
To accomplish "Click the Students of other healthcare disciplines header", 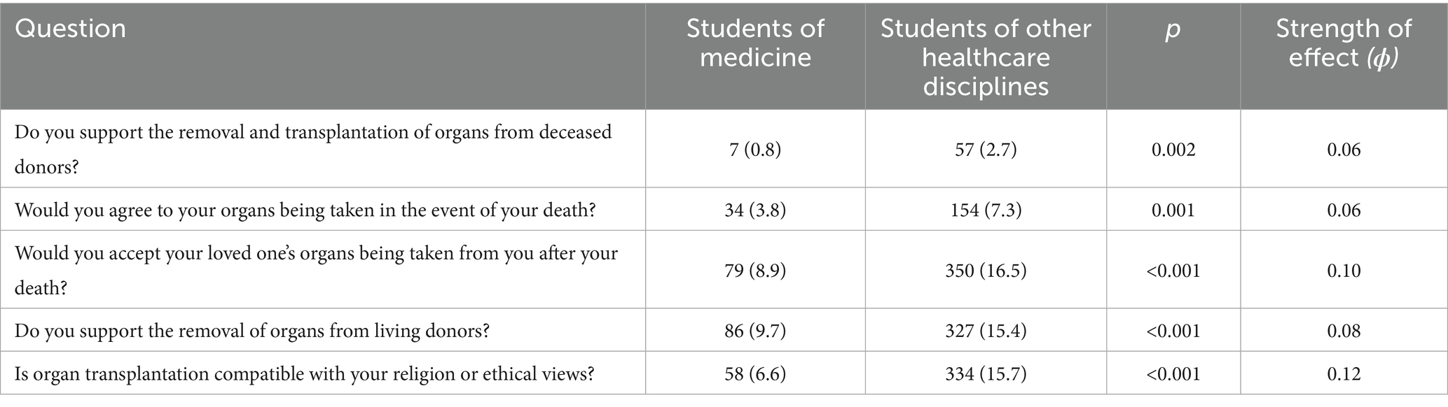I will pyautogui.click(x=986, y=57).
